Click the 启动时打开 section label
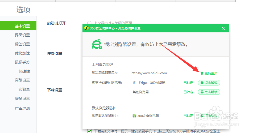Screen dimensions: 253x133 point(56,23)
